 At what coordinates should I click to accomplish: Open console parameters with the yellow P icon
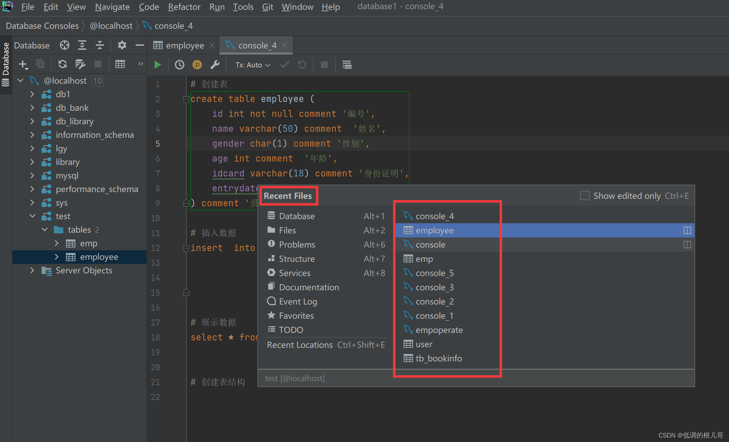point(197,65)
